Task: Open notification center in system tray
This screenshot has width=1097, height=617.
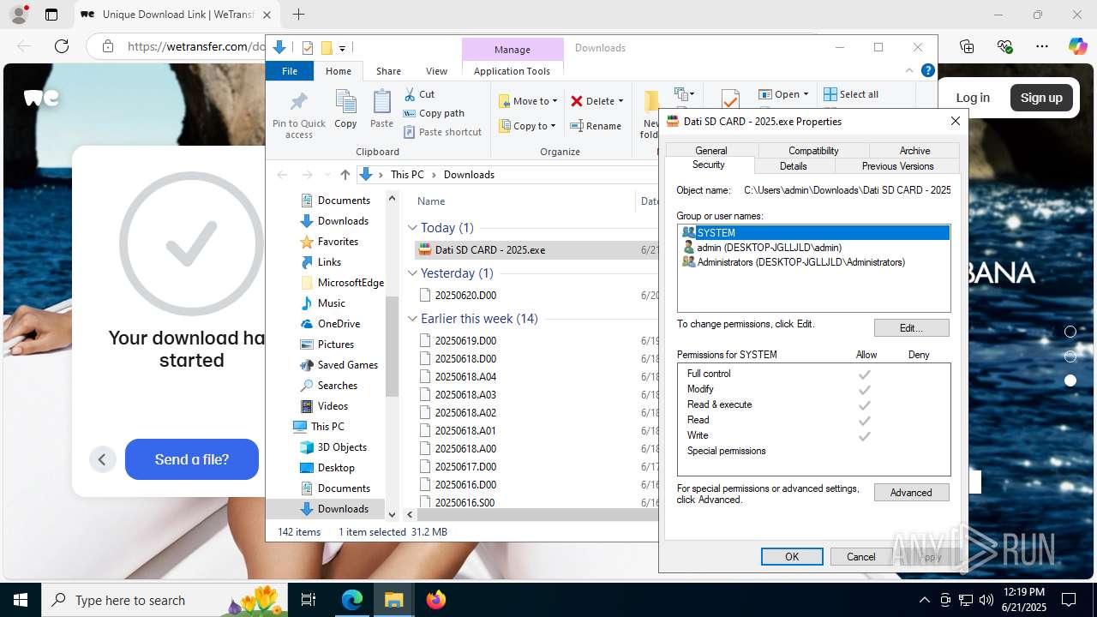Action: point(1069,600)
